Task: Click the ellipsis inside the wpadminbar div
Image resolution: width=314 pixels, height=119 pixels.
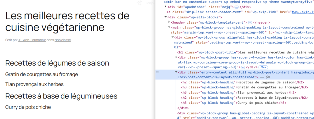Action: click(237, 7)
